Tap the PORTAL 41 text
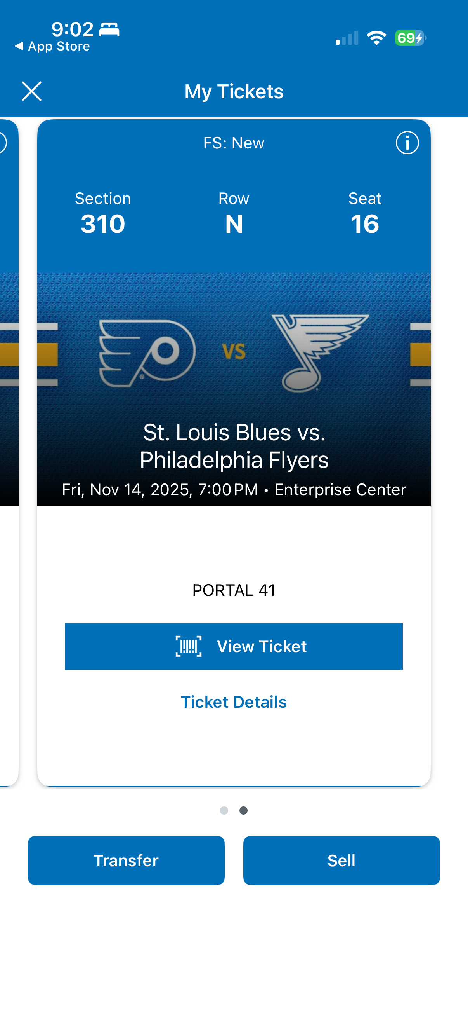This screenshot has height=1019, width=468. click(234, 590)
